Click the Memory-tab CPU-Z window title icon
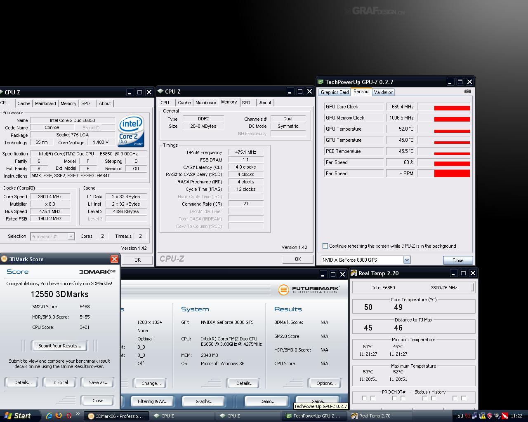Viewport: 528px width, 422px height. pos(160,91)
